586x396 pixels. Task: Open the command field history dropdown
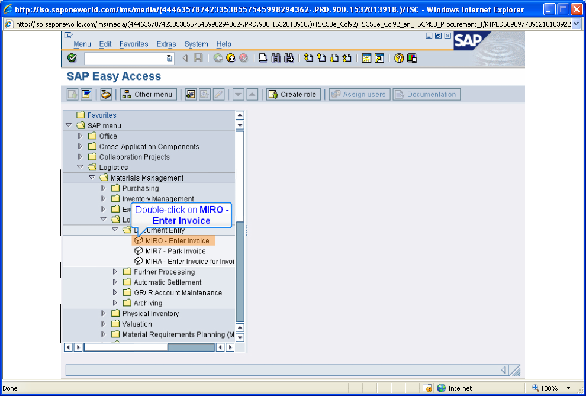click(170, 58)
